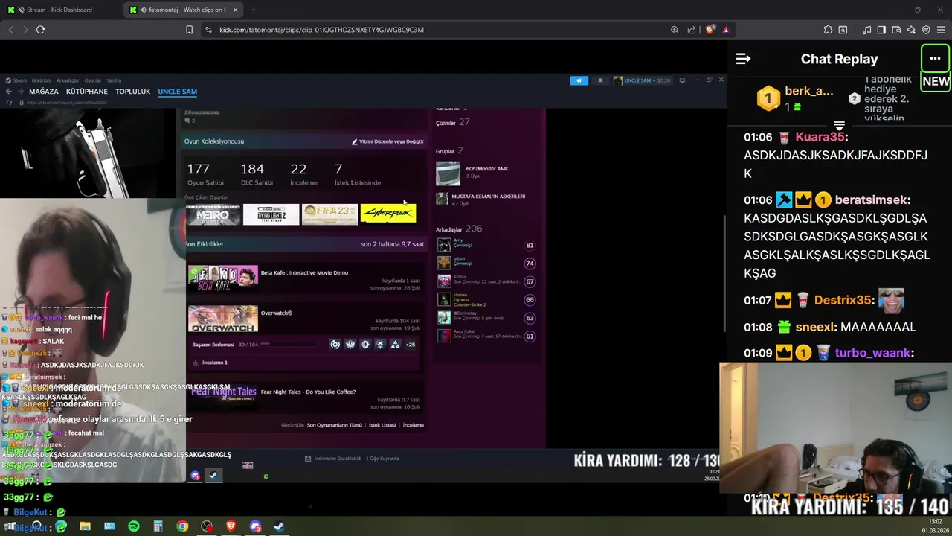Open Beta Kafe Interactive Movie Demo

click(304, 273)
